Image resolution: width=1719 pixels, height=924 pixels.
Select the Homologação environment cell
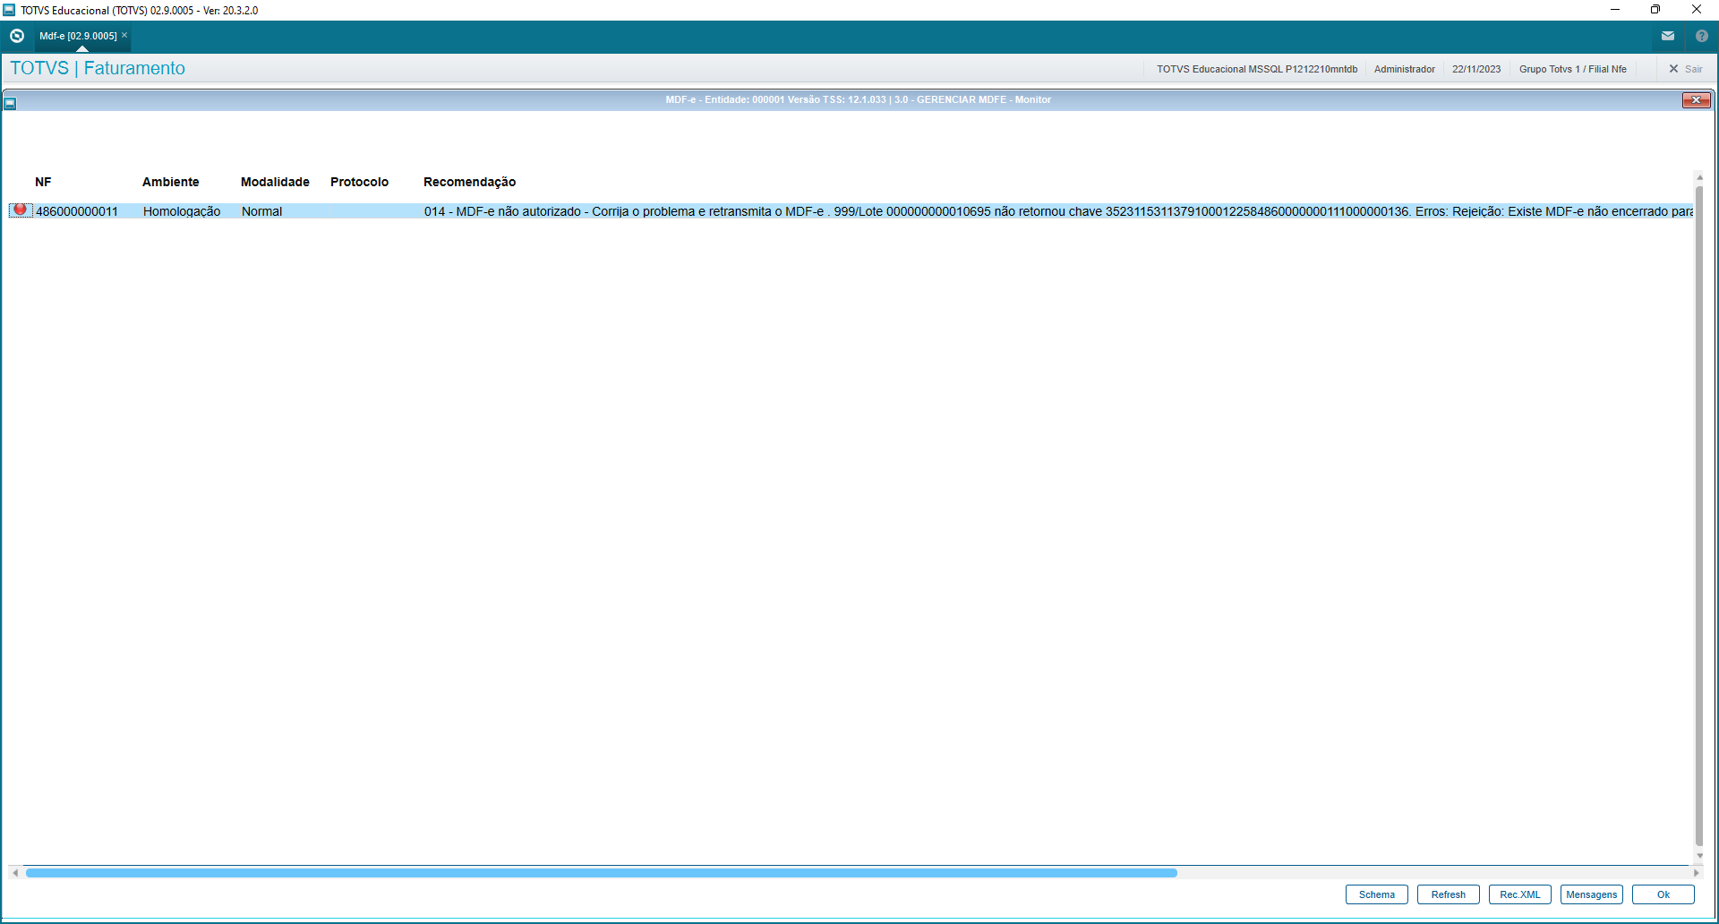point(182,211)
